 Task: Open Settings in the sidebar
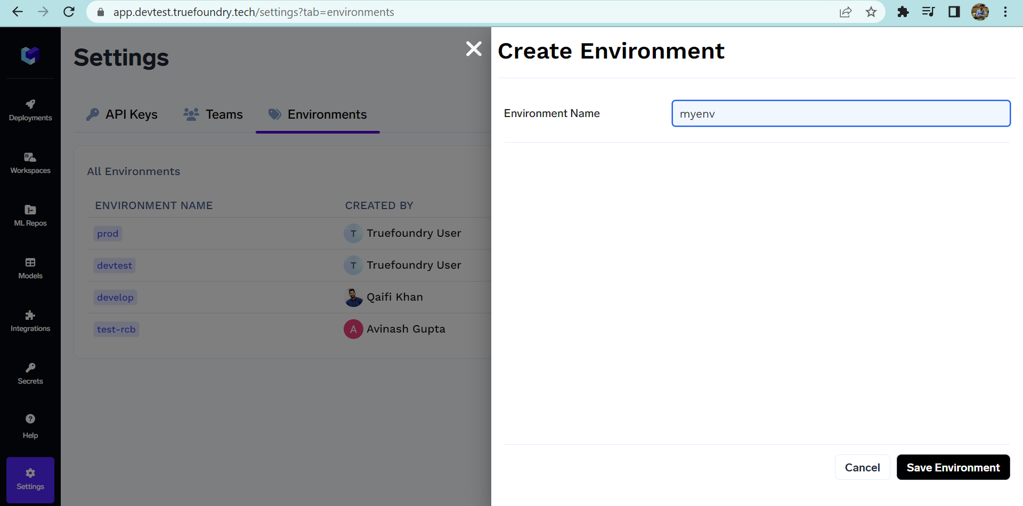click(30, 479)
